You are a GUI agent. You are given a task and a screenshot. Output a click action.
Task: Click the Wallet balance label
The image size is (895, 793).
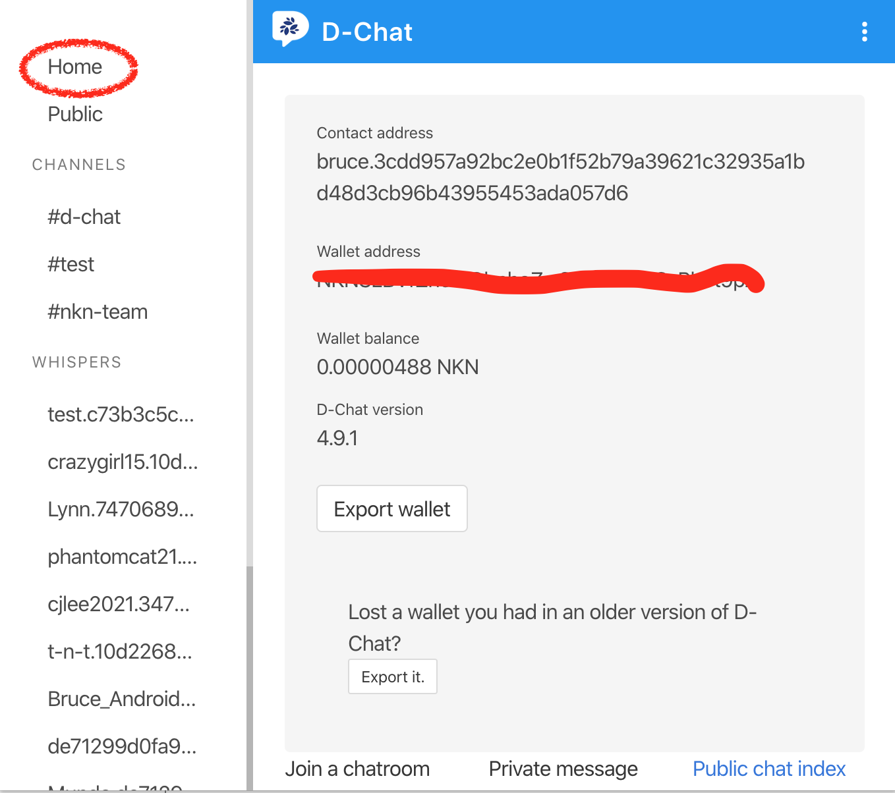point(368,339)
